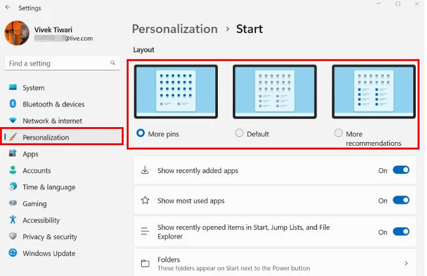Disable the Show most used apps toggle
Image resolution: width=427 pixels, height=276 pixels.
(x=401, y=201)
